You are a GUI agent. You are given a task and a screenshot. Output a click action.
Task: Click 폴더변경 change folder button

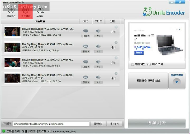tap(98, 124)
